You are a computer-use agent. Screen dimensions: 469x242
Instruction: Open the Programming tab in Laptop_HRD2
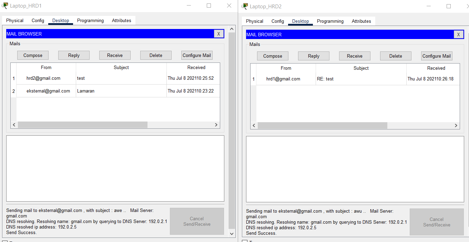330,21
